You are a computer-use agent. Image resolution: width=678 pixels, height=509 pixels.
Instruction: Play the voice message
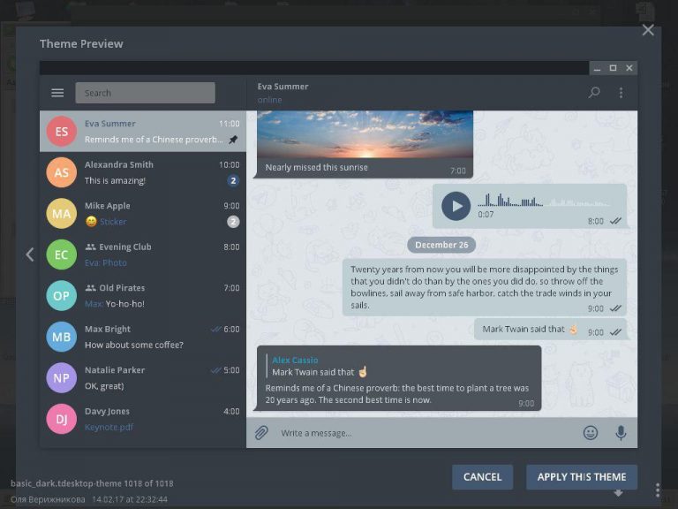point(456,206)
